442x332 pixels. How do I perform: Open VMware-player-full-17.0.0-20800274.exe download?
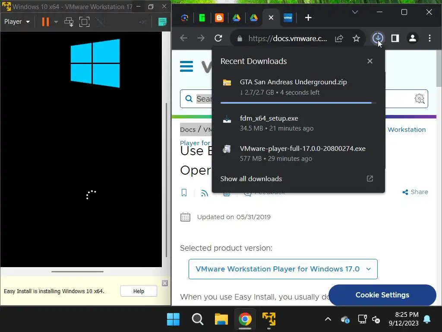coord(298,153)
